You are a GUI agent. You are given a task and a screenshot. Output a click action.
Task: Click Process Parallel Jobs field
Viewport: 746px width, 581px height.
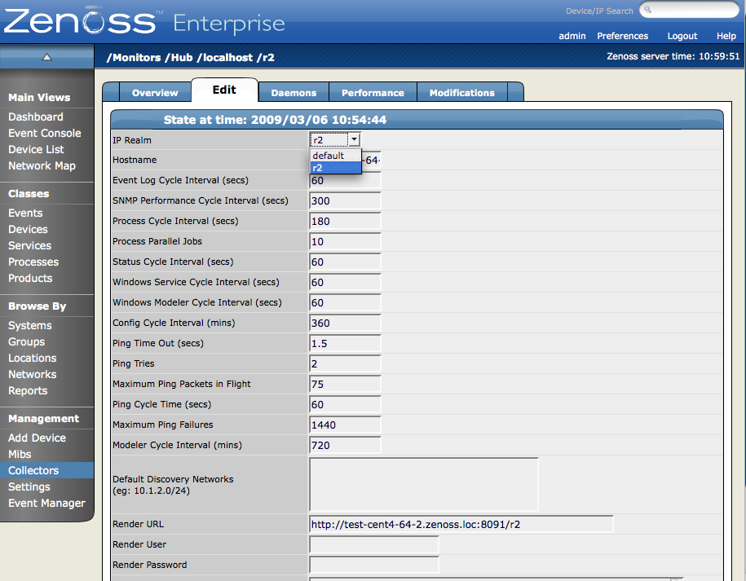click(x=345, y=241)
